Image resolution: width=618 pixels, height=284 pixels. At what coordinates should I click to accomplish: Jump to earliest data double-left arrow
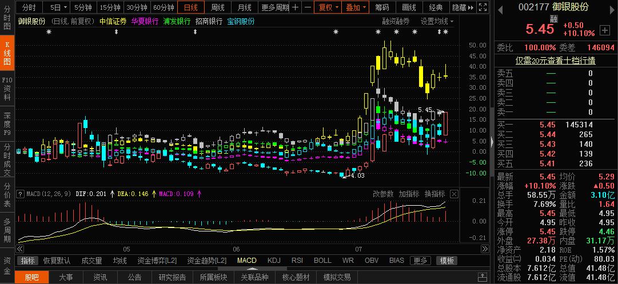point(19,249)
